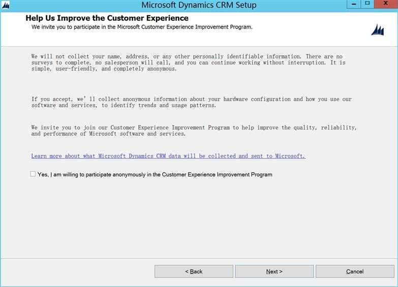The height and width of the screenshot is (287, 398).
Task: Click the Dynamics CRM title bar icon
Action: pos(5,5)
